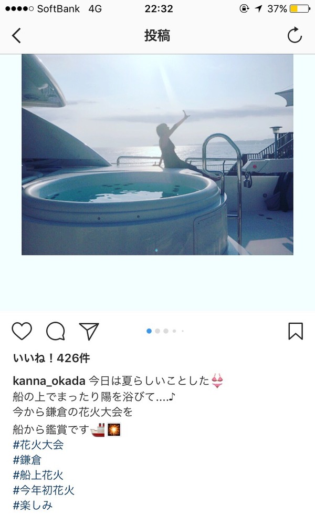
Task: Tap the yacht jacuzzi photo
Action: [157, 155]
